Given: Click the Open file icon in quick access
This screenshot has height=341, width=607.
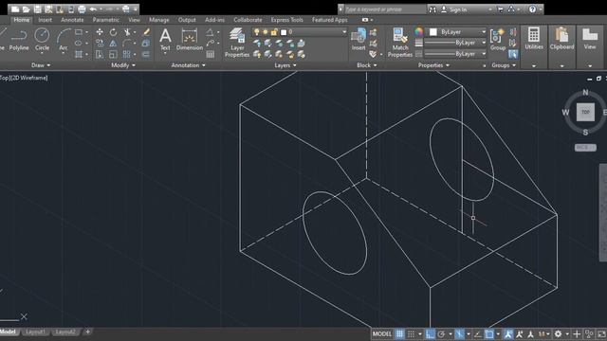Looking at the screenshot, I should (x=26, y=9).
